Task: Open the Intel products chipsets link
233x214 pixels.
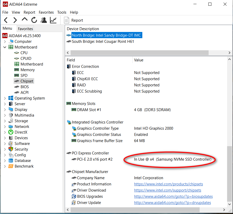Action: pos(168,184)
